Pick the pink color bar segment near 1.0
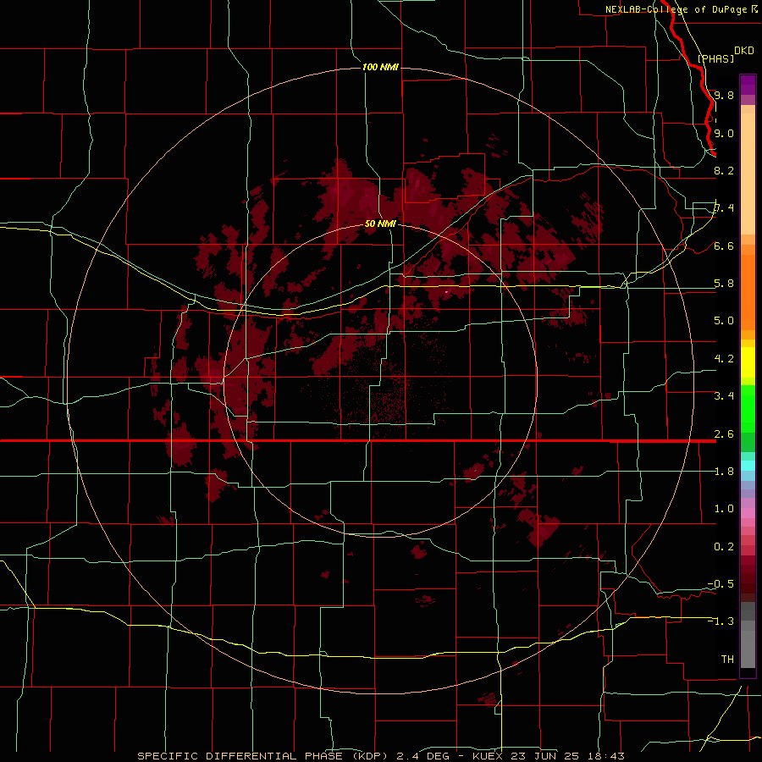This screenshot has height=762, width=762. point(748,513)
